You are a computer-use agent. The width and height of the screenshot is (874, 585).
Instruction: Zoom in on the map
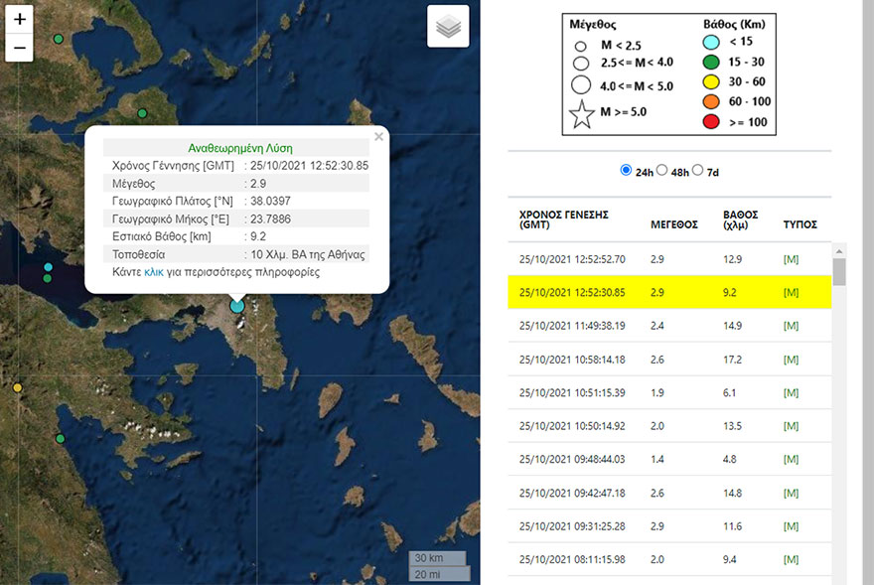pos(20,19)
